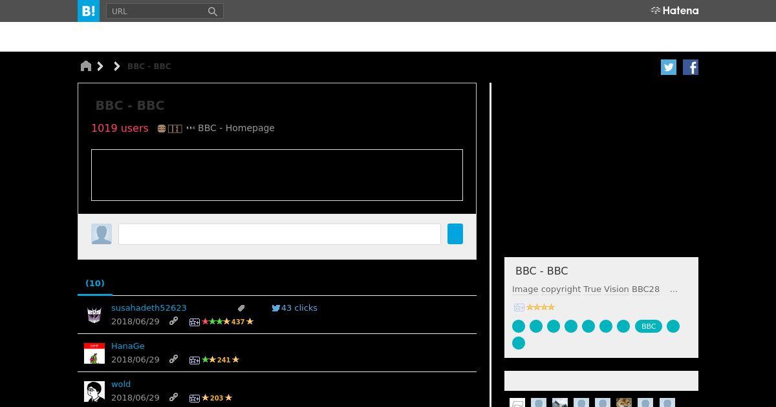Focus the URL search box
Screen dimensions: 776x407
click(165, 11)
